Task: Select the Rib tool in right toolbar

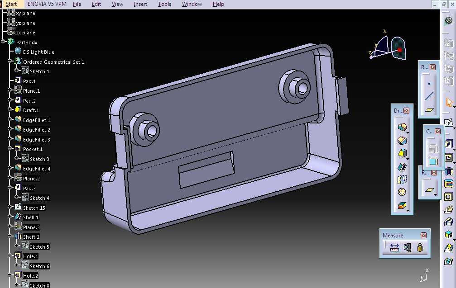Action: point(449,209)
